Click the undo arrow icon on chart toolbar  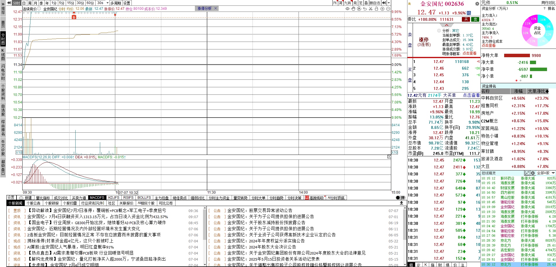click(x=365, y=9)
